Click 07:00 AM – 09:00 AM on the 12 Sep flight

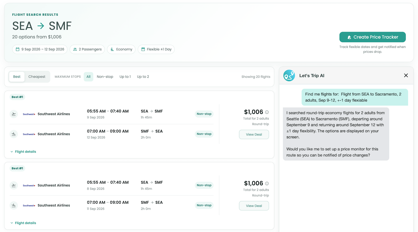(108, 131)
